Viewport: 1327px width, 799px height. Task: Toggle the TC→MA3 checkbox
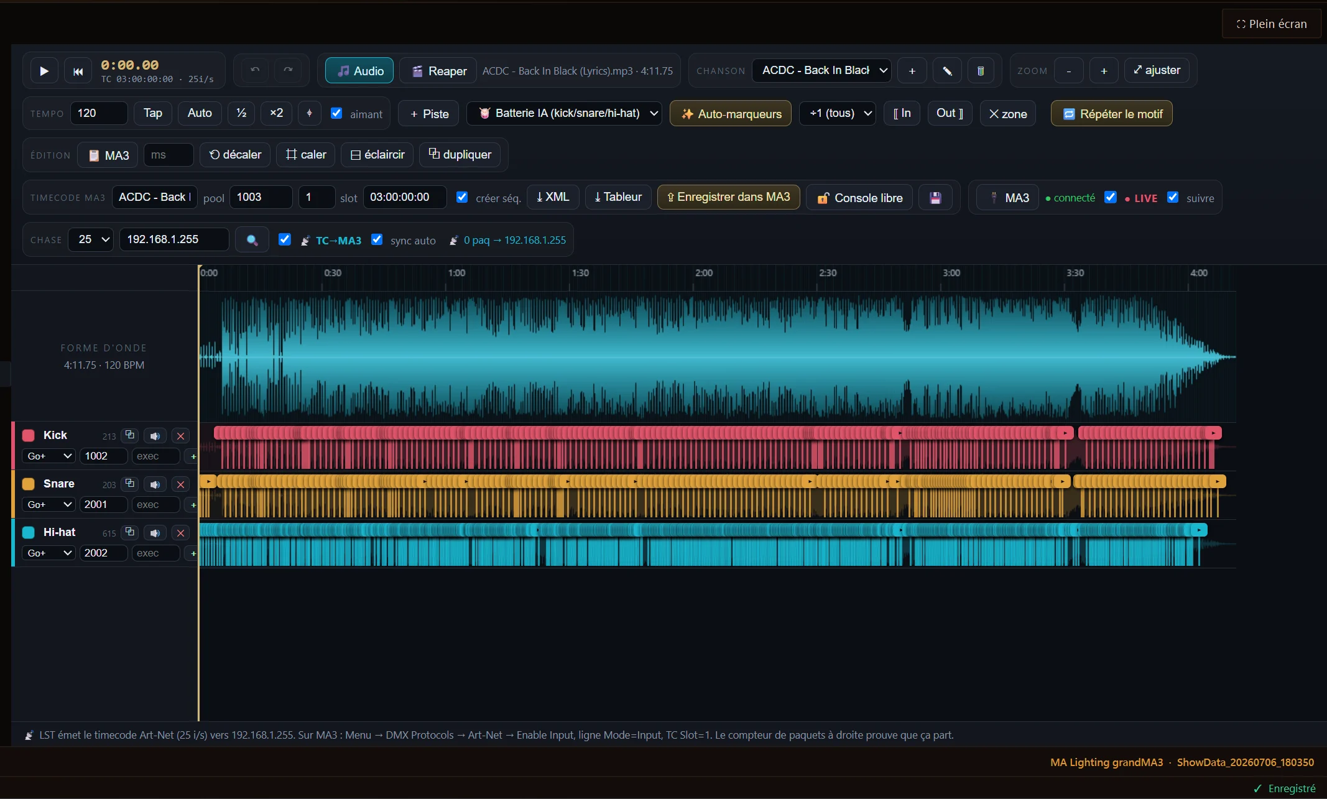pos(285,239)
